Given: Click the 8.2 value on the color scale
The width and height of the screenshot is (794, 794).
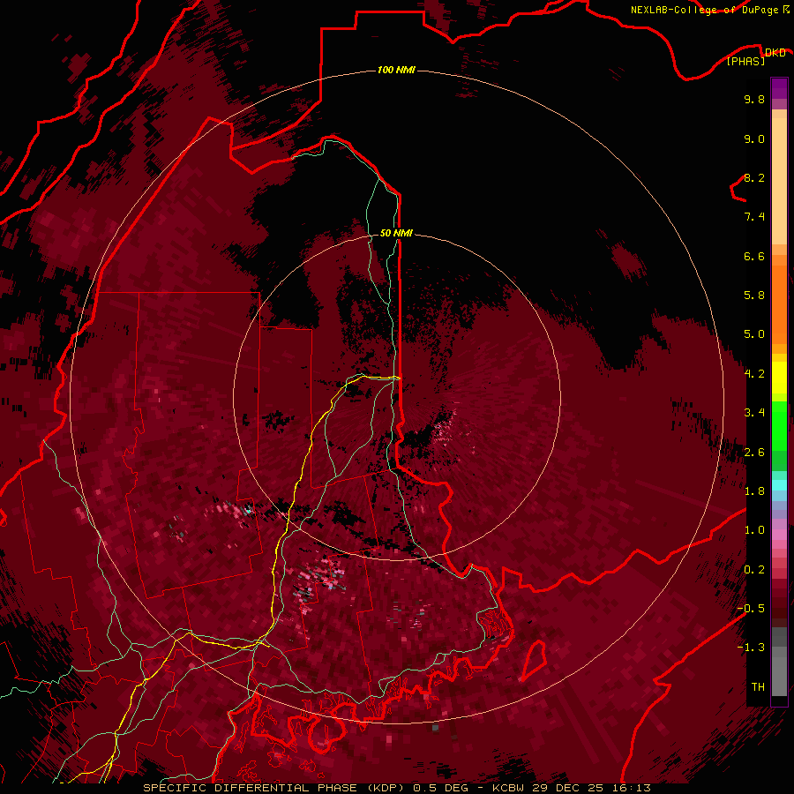Looking at the screenshot, I should tap(754, 177).
